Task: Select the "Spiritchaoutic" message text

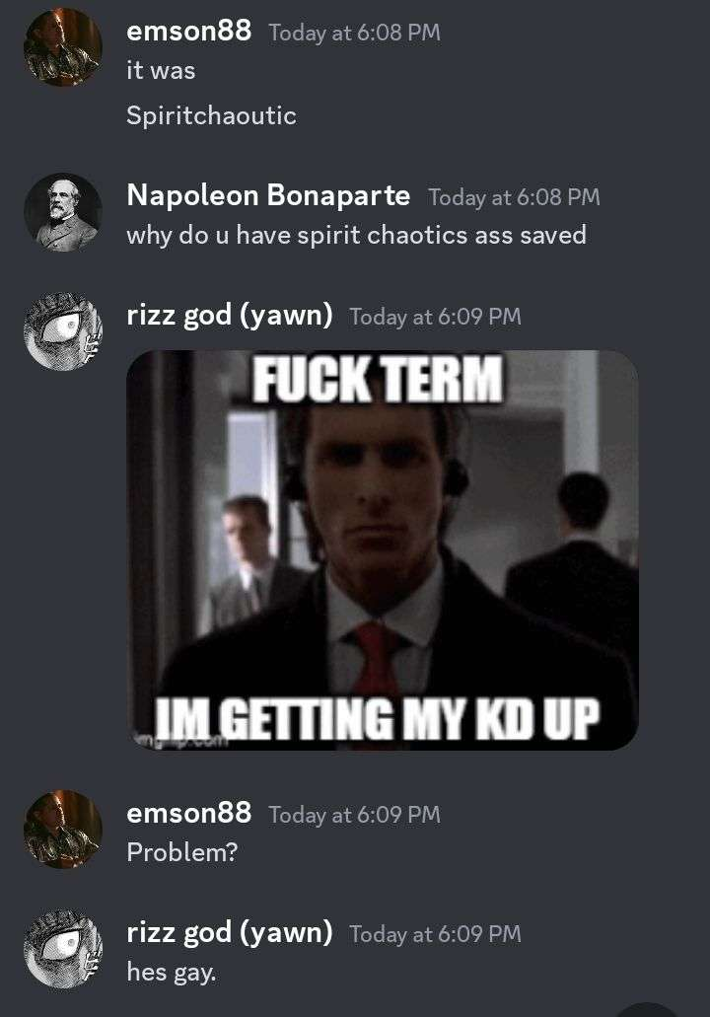Action: click(211, 116)
